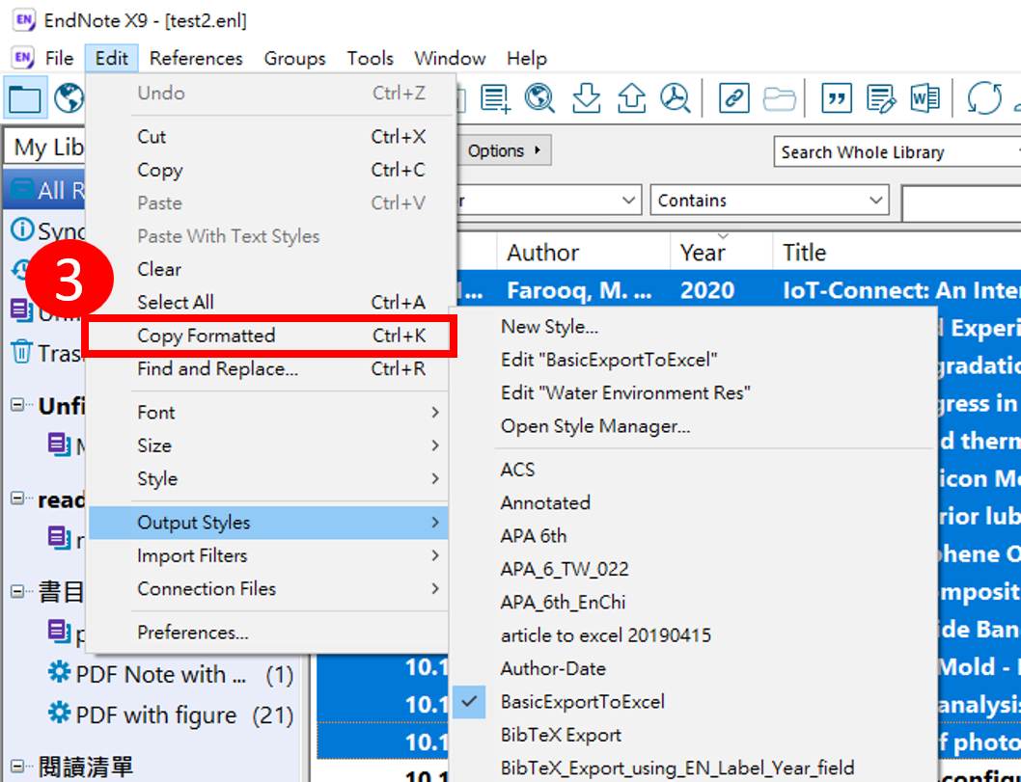Sort references by Year column header

(x=722, y=253)
